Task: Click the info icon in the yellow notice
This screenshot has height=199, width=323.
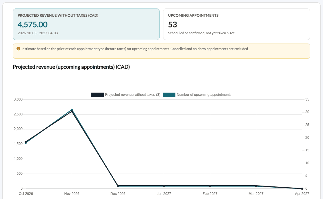Action: (18, 49)
